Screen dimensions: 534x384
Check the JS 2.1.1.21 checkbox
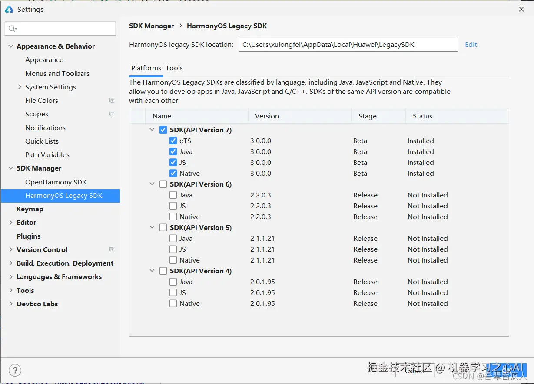(x=173, y=249)
